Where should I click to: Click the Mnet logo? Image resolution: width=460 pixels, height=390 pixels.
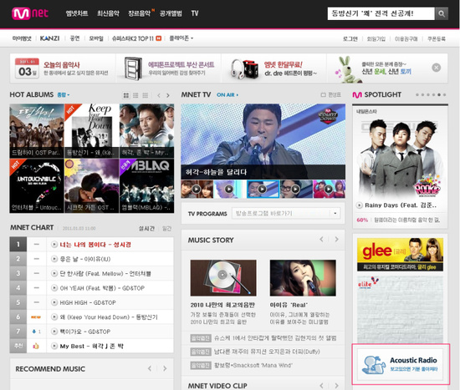point(30,13)
